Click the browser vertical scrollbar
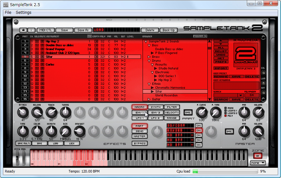Screen dimensions: 281x178 pyautogui.click(x=209, y=70)
